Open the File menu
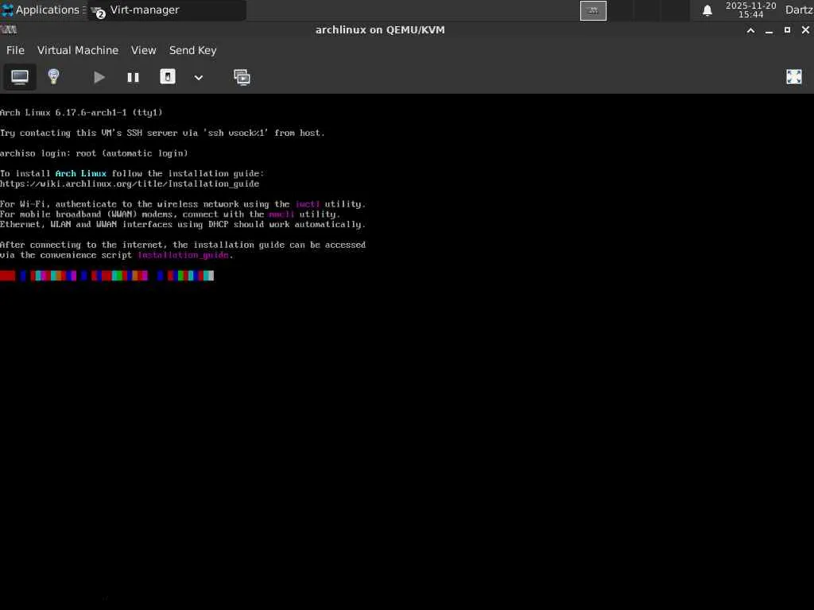 coord(15,50)
